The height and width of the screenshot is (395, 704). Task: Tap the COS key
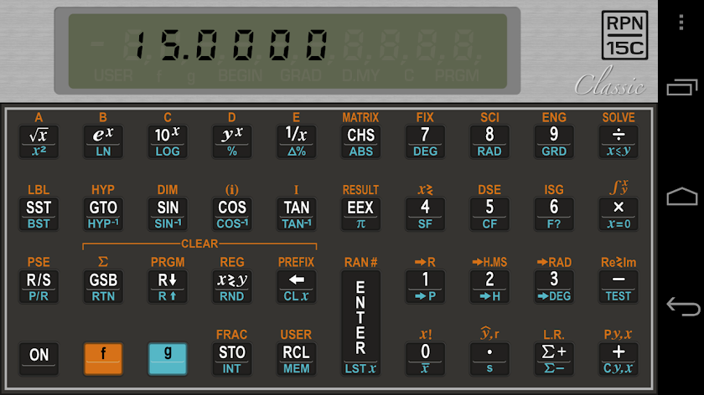[232, 214]
